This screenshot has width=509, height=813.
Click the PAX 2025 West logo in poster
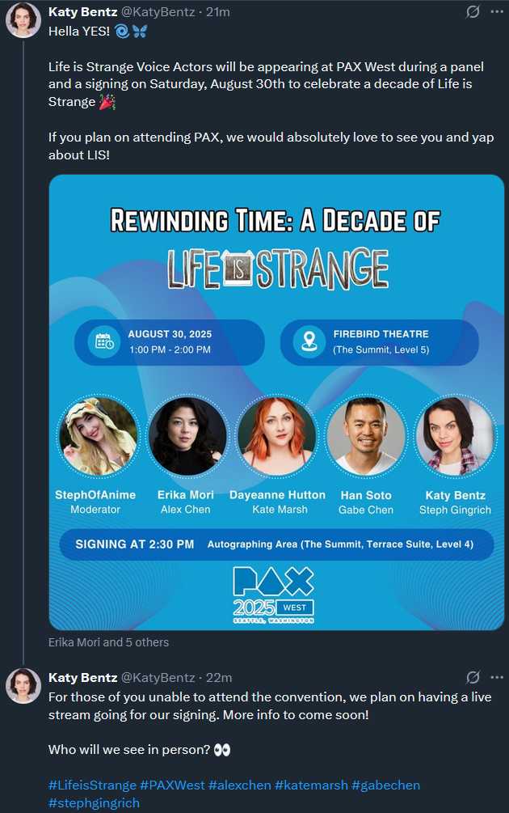273,595
